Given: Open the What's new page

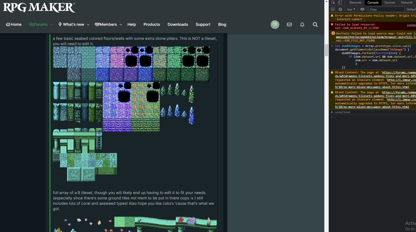Looking at the screenshot, I should tap(71, 24).
